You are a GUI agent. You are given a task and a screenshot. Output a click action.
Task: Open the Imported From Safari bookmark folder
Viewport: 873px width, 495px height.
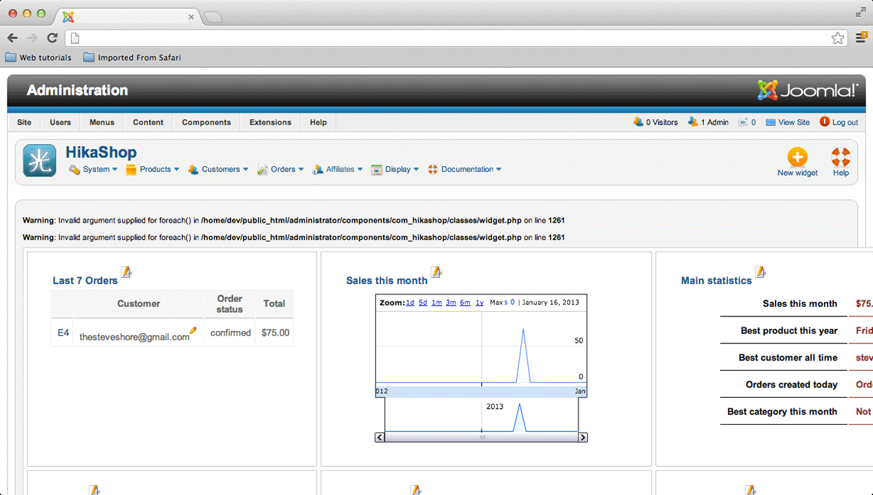pyautogui.click(x=132, y=57)
